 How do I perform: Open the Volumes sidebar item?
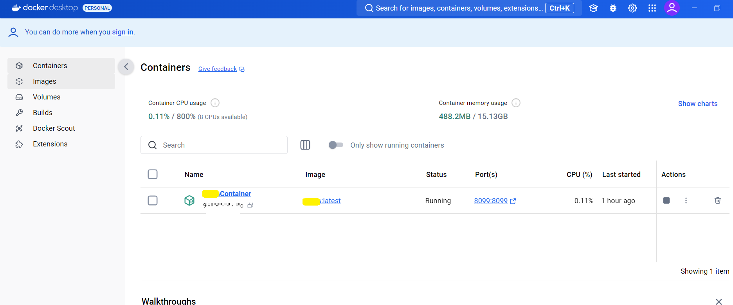pos(61,97)
